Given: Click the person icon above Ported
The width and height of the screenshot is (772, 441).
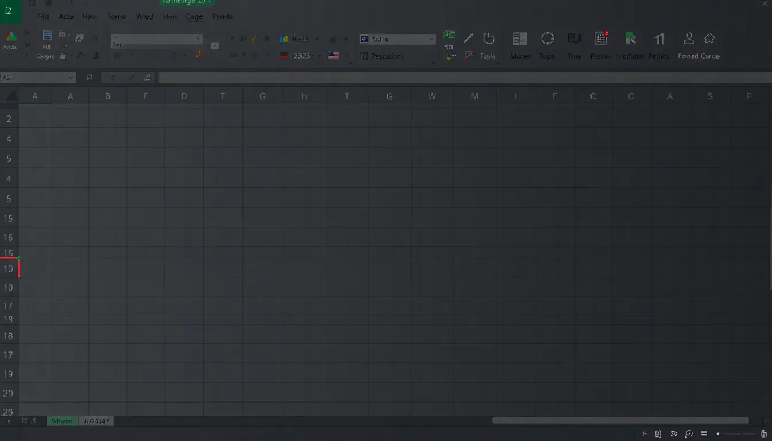Looking at the screenshot, I should point(688,38).
